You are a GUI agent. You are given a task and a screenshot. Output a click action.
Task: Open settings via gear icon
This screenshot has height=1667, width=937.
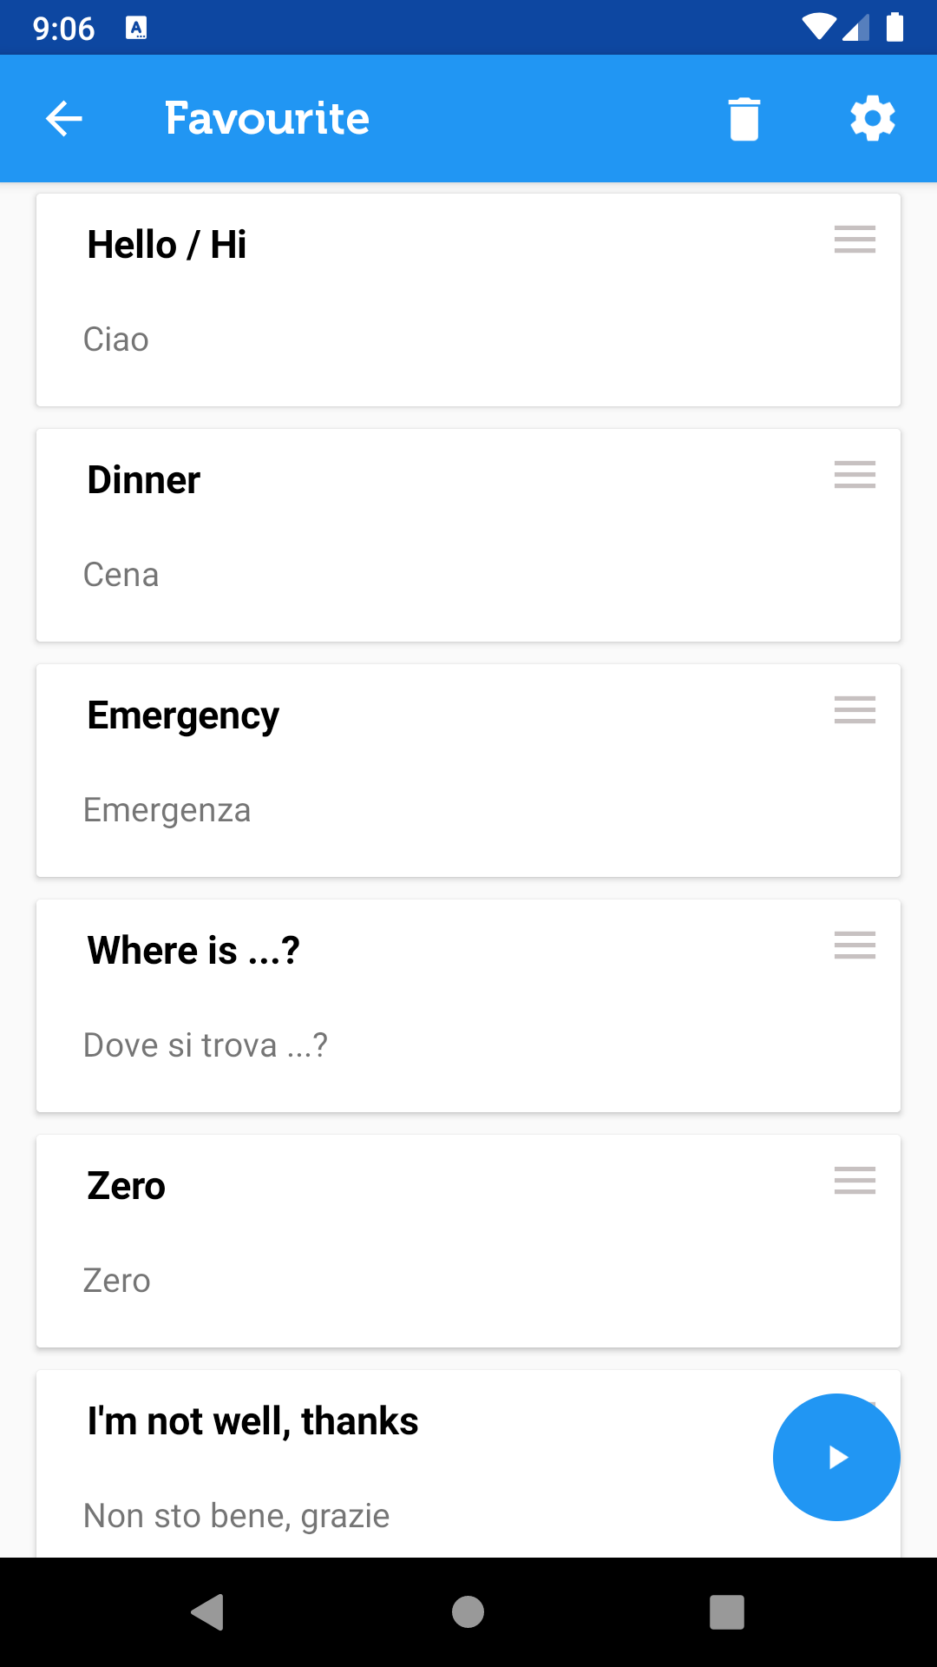click(872, 119)
